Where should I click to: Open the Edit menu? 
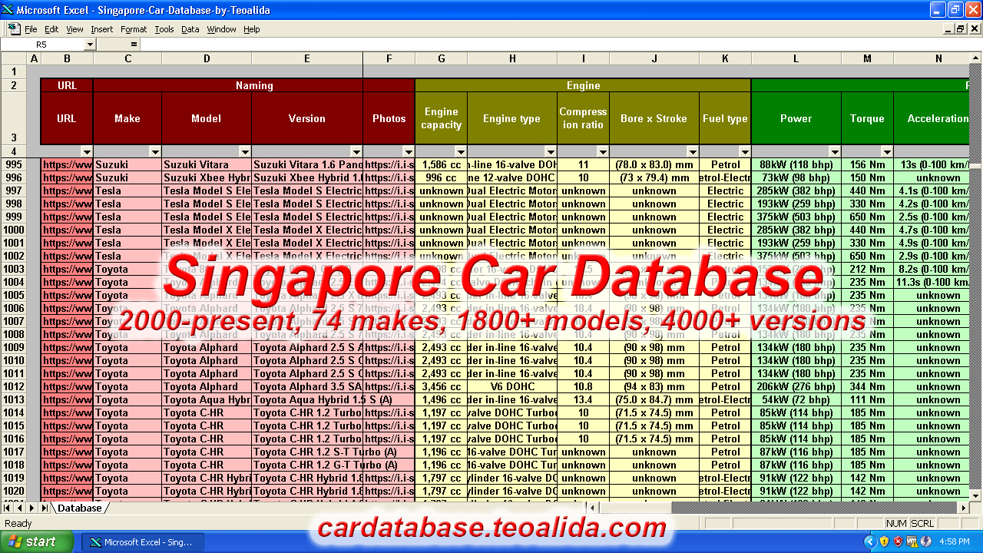[51, 29]
